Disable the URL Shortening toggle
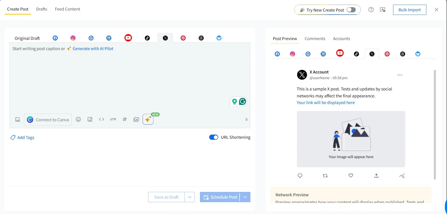Image resolution: width=447 pixels, height=214 pixels. point(214,137)
